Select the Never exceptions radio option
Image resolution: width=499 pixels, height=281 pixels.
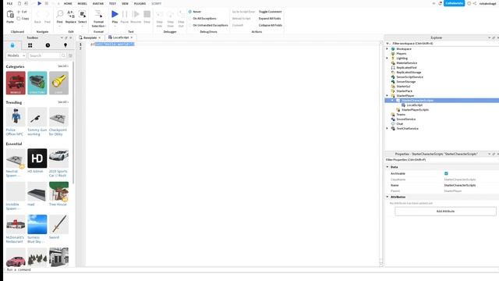click(x=190, y=12)
